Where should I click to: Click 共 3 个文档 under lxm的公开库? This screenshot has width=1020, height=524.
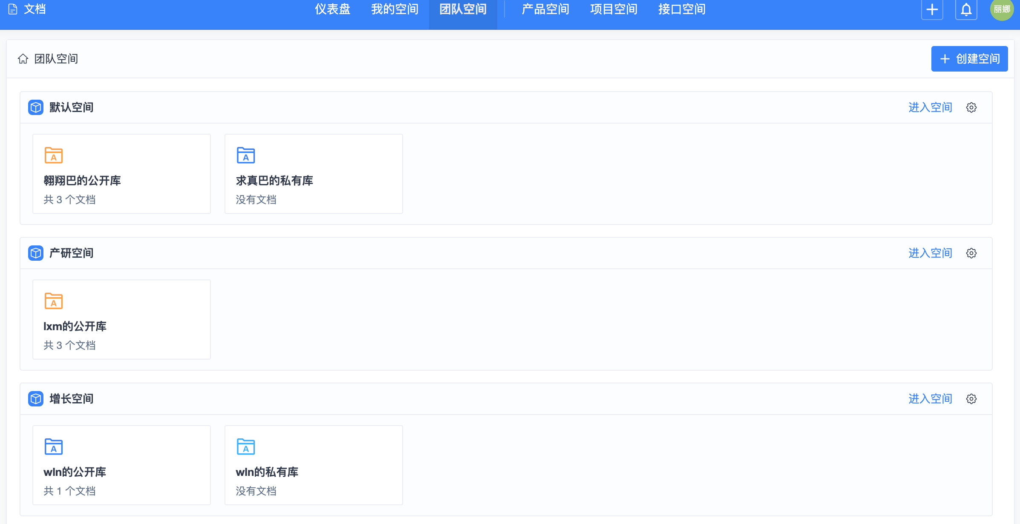click(x=69, y=345)
